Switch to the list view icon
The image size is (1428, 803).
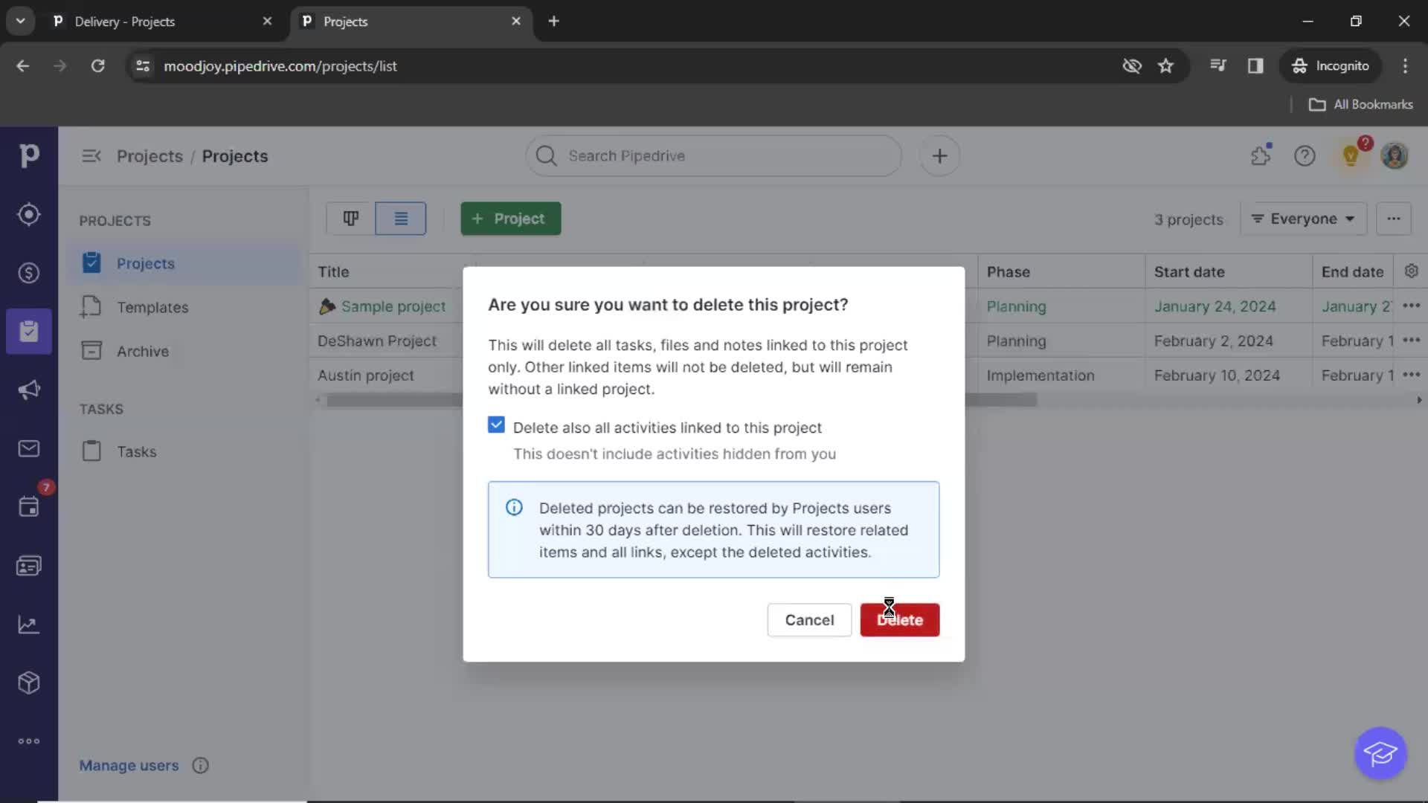tap(401, 218)
